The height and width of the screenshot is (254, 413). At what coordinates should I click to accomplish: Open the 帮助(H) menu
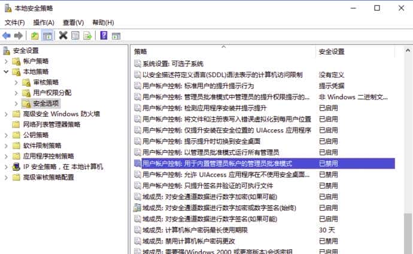click(x=103, y=23)
